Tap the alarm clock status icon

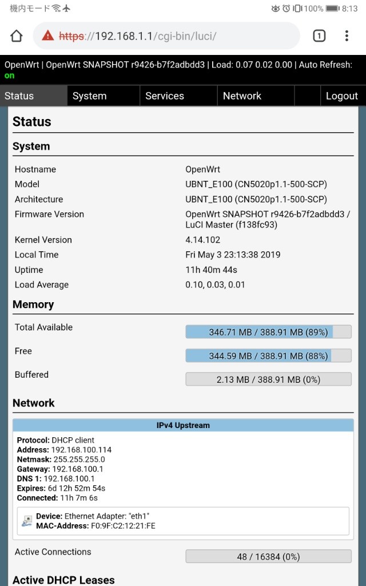coord(286,8)
